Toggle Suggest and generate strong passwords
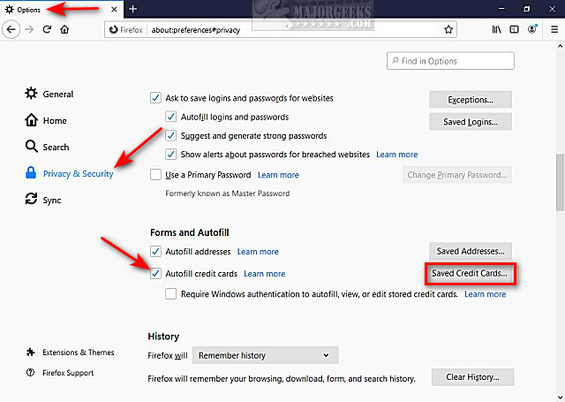 point(170,135)
